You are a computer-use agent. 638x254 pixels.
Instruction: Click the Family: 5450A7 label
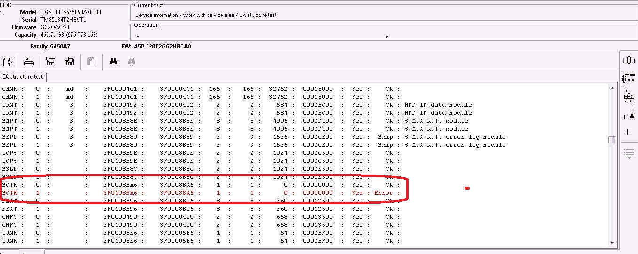pos(50,47)
